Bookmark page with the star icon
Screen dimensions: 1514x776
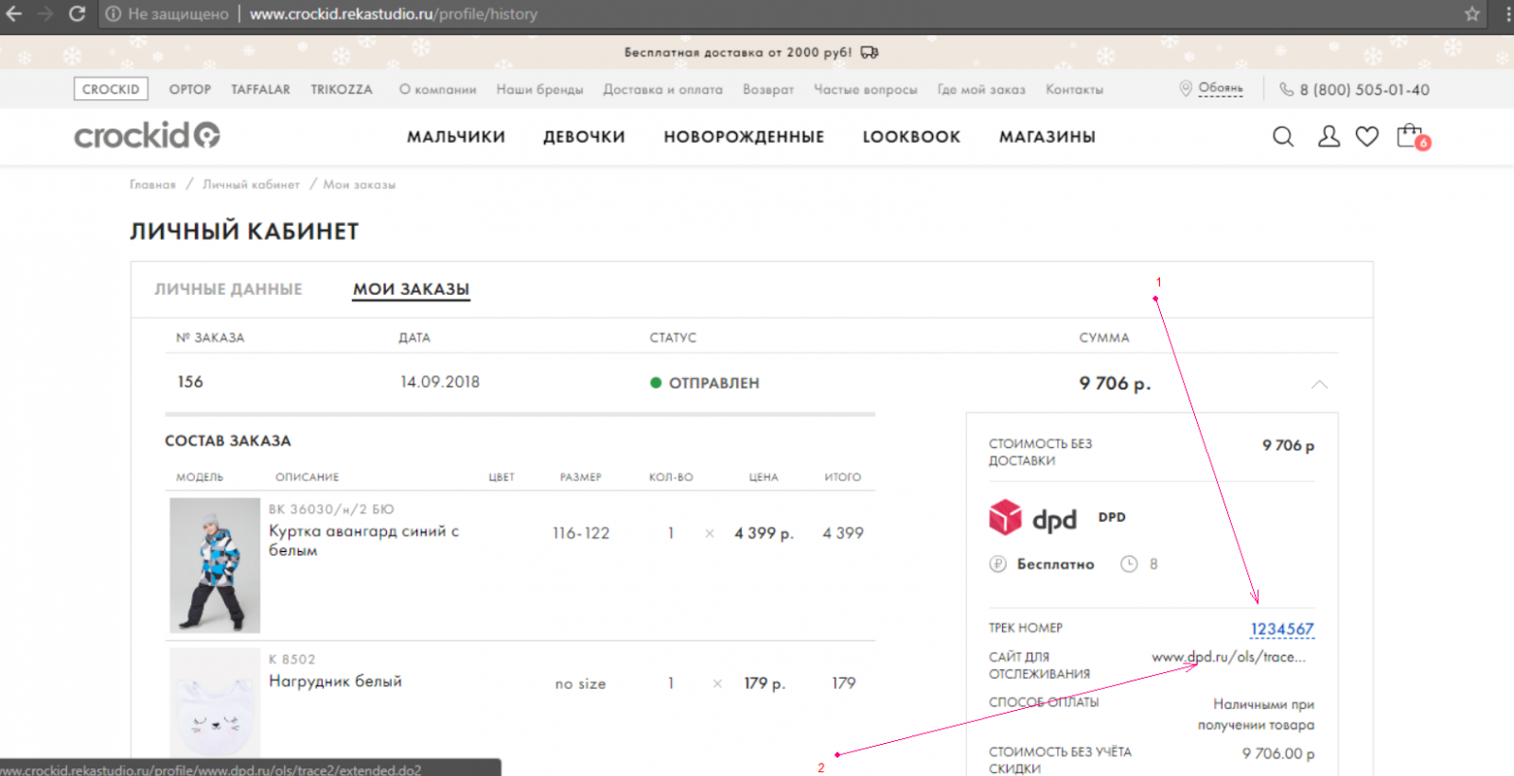pos(1471,14)
